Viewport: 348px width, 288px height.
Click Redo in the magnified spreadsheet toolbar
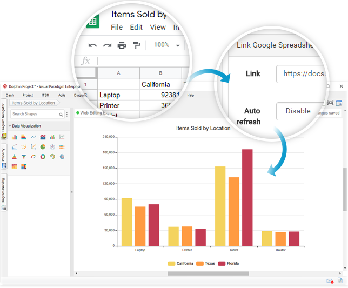coord(107,45)
